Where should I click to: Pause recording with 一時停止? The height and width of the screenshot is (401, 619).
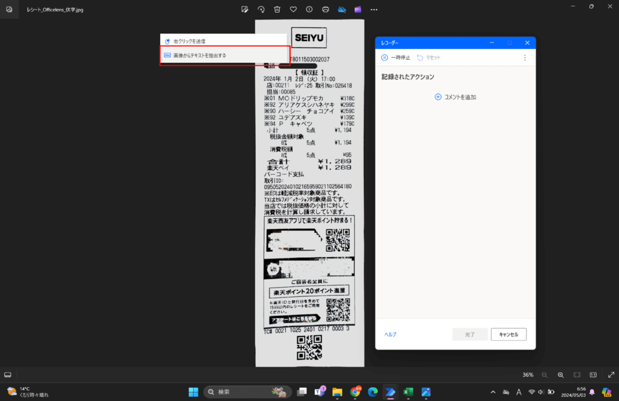(x=395, y=57)
